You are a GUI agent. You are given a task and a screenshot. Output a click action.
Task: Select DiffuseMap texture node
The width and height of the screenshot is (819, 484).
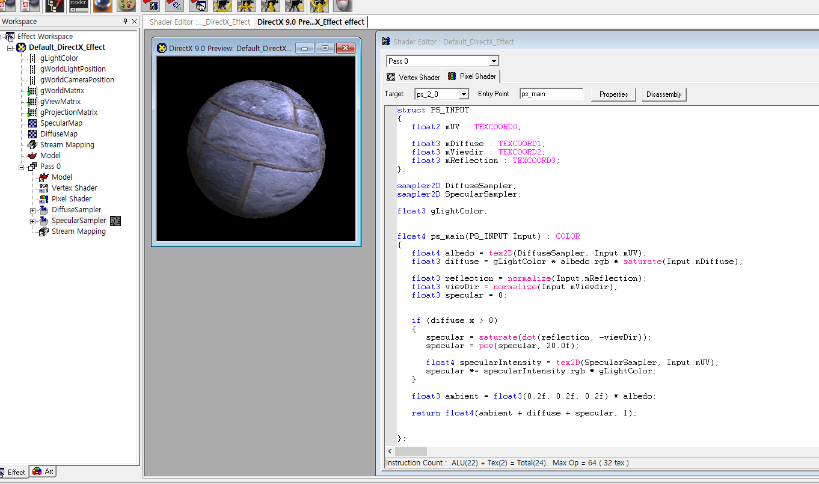pyautogui.click(x=59, y=134)
